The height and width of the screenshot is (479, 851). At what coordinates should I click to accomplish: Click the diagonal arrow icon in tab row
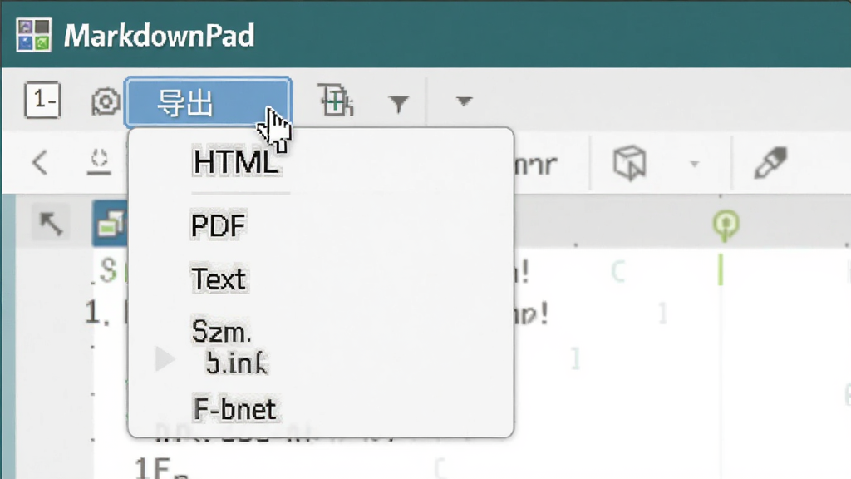click(x=51, y=223)
